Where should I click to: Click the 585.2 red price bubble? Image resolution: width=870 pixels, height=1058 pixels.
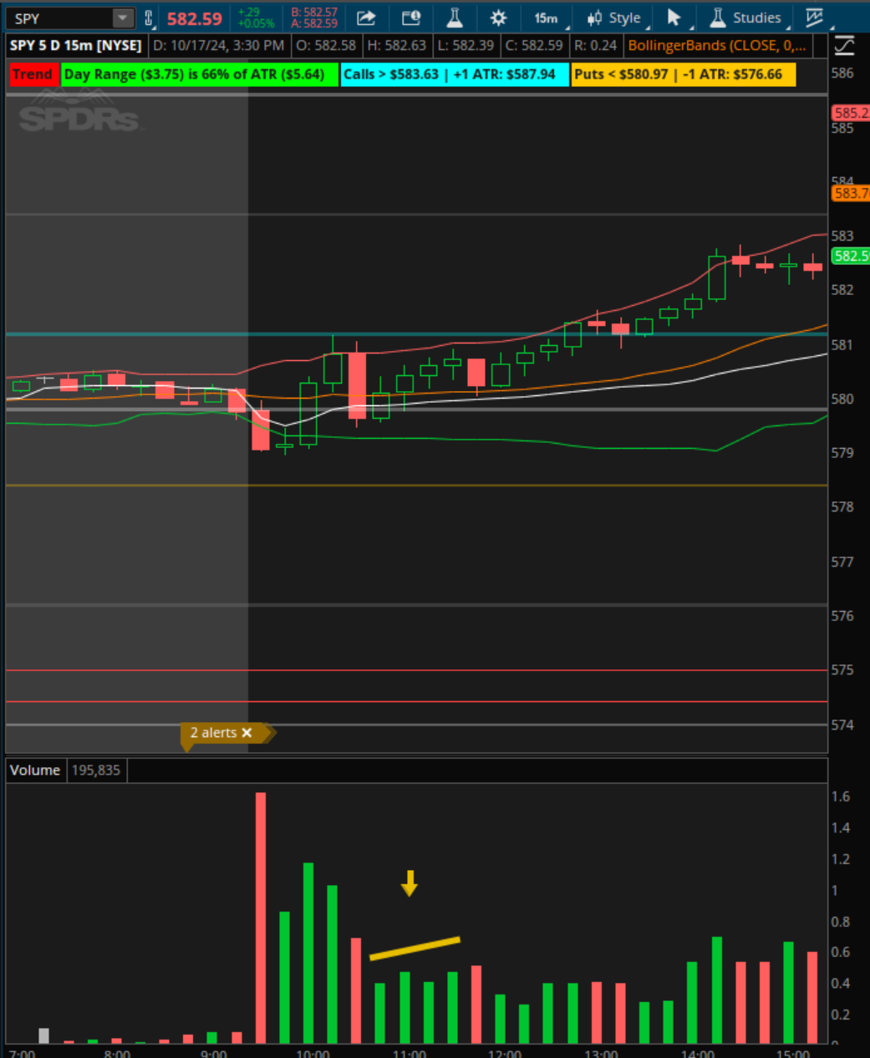pyautogui.click(x=850, y=113)
